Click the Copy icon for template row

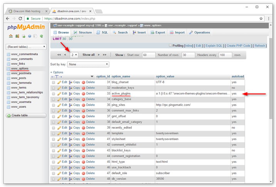(x=71, y=133)
